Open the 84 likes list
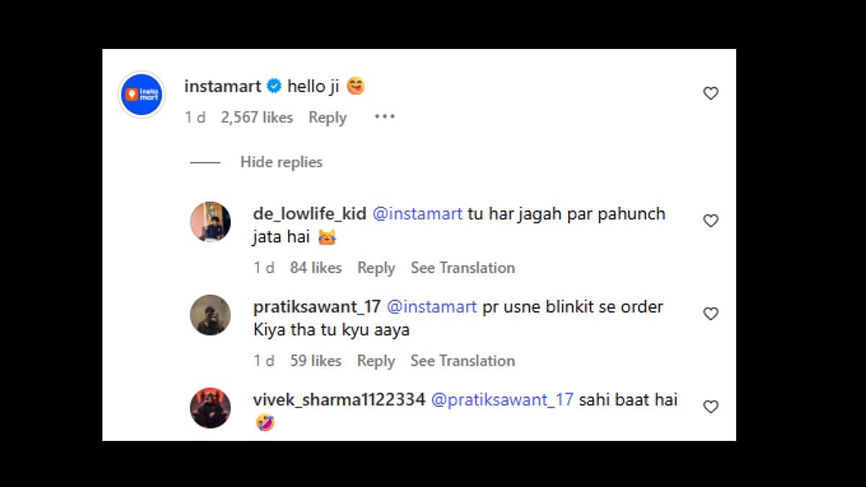Image resolution: width=866 pixels, height=487 pixels. (315, 268)
